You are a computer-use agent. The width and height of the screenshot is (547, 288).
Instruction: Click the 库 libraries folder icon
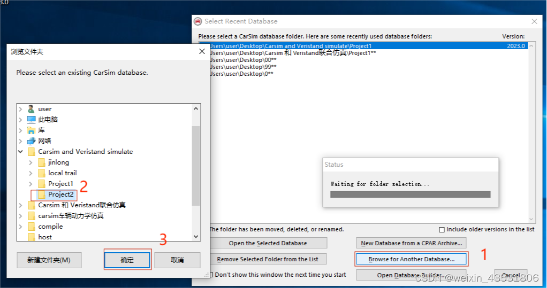click(31, 130)
